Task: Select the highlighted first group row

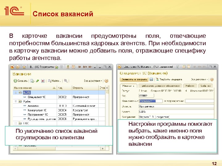Action: (59, 93)
